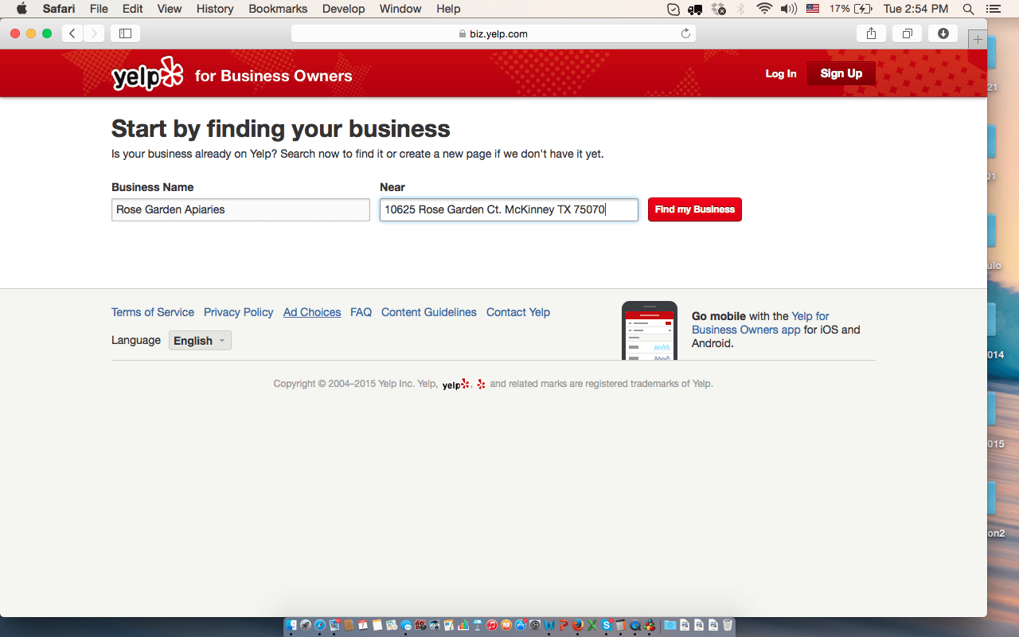Open the Contact Yelp link
This screenshot has width=1019, height=637.
tap(518, 312)
